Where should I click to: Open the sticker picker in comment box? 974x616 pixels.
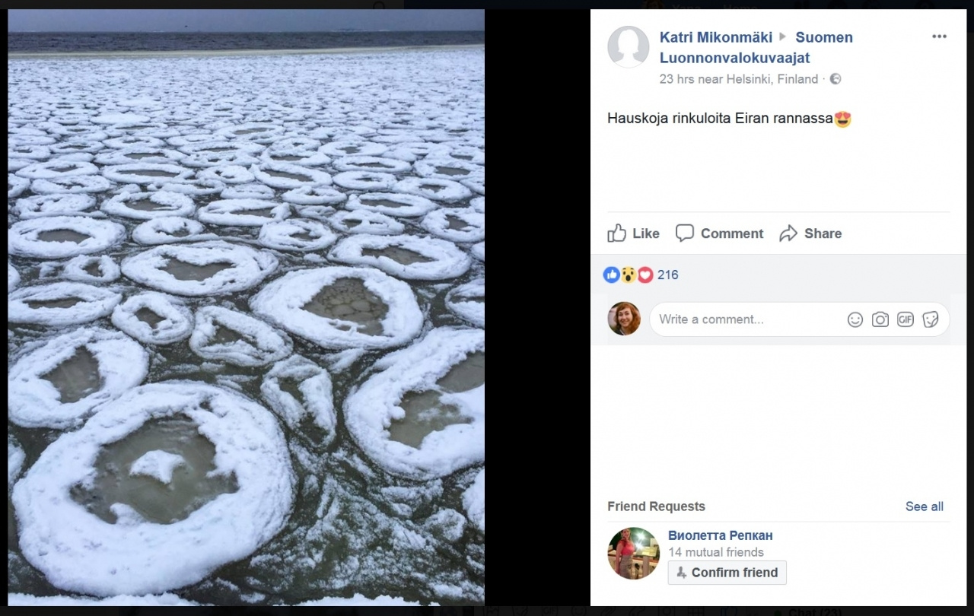[930, 319]
